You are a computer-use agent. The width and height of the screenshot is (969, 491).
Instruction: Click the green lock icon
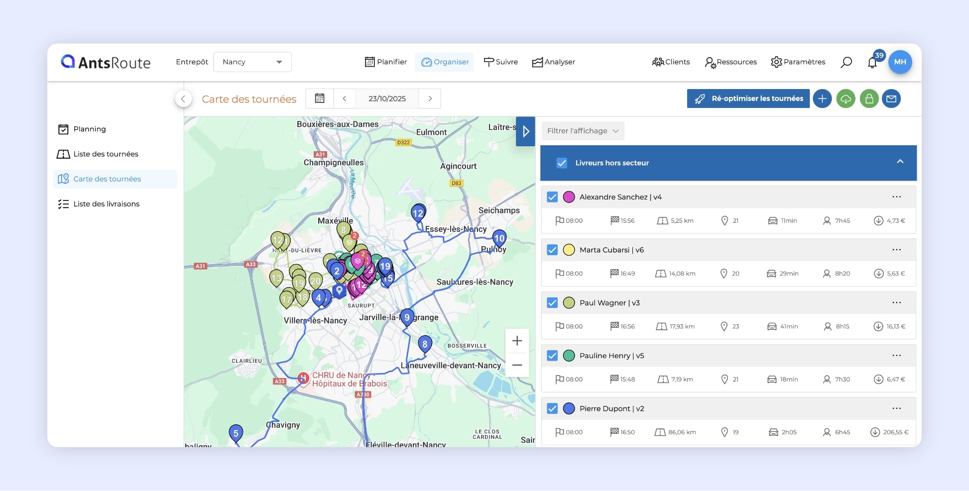869,98
